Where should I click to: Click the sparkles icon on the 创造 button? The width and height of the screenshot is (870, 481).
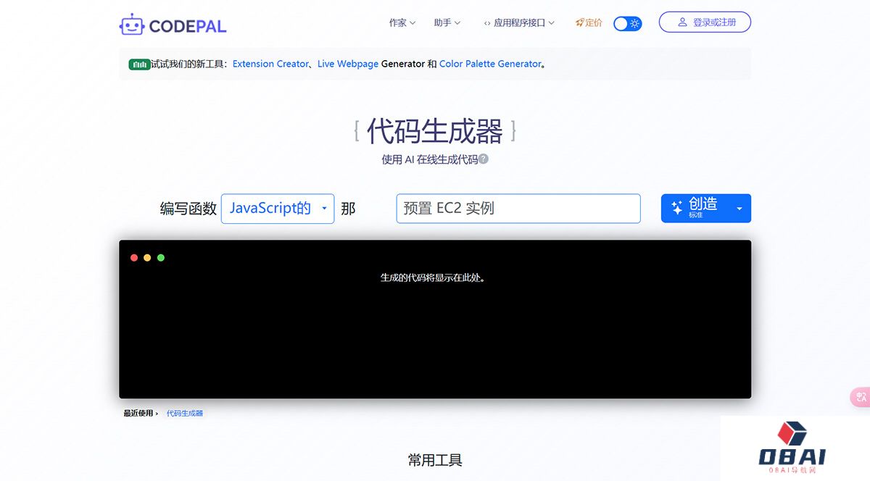[676, 208]
